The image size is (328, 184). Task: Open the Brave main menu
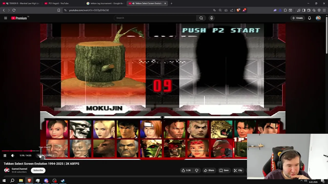pos(324,10)
